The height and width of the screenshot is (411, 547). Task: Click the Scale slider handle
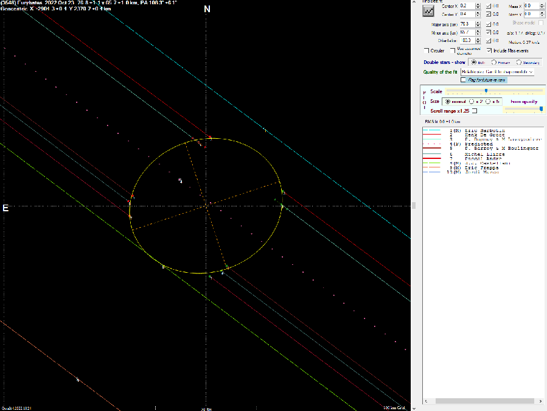click(486, 91)
